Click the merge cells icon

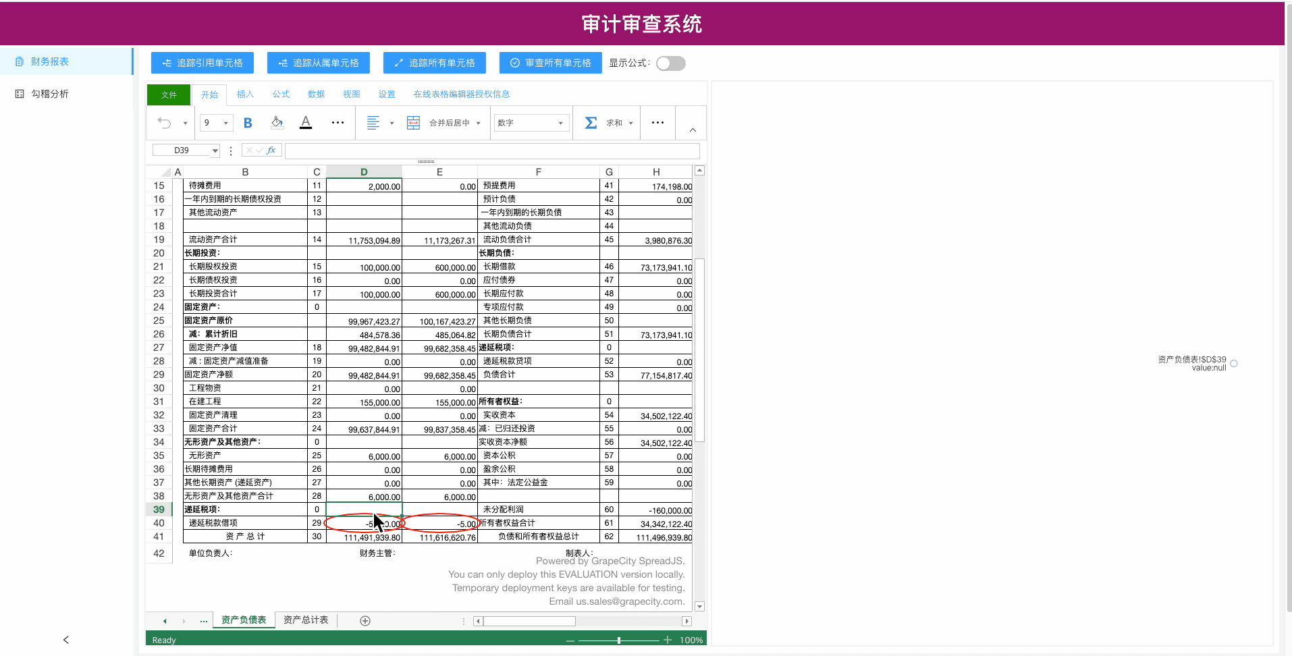[413, 123]
